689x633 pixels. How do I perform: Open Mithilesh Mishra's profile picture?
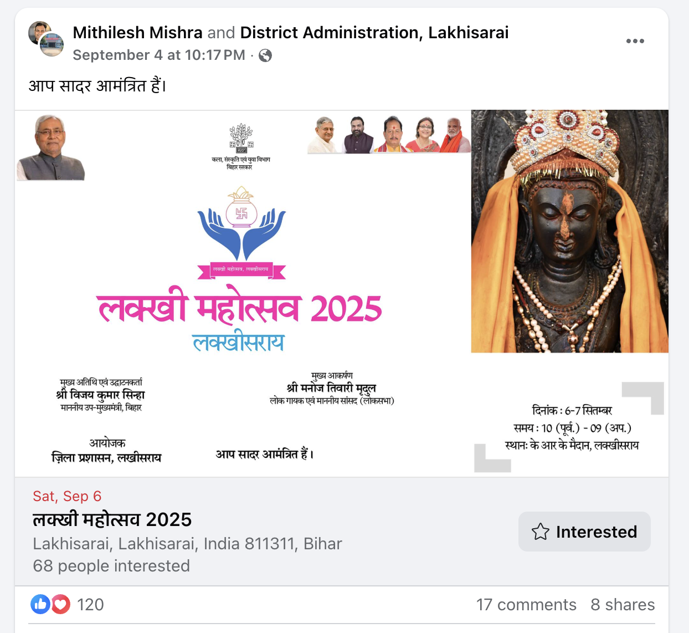click(39, 32)
